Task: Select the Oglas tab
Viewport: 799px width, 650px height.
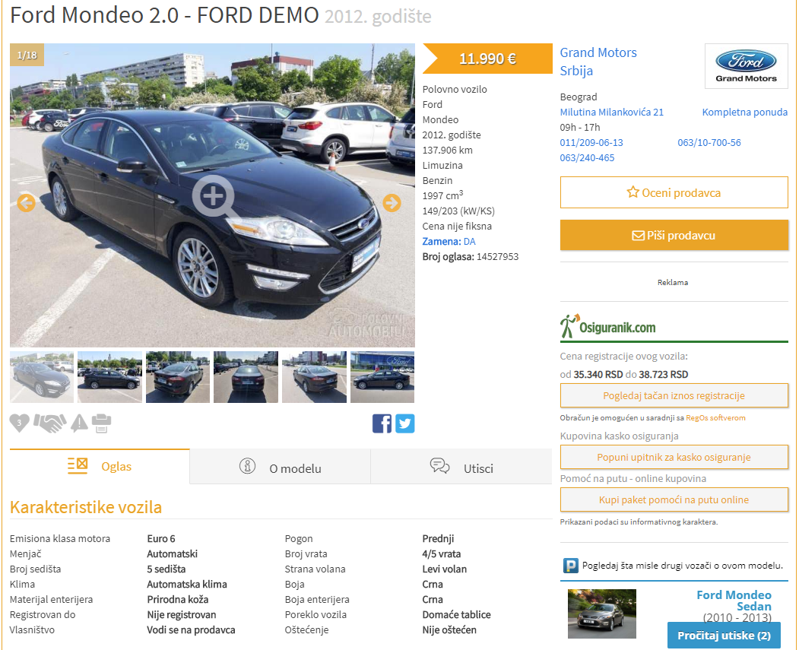Action: [100, 466]
